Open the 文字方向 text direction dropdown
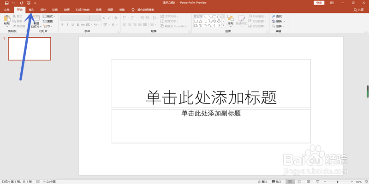369x184 pixels. [169, 16]
